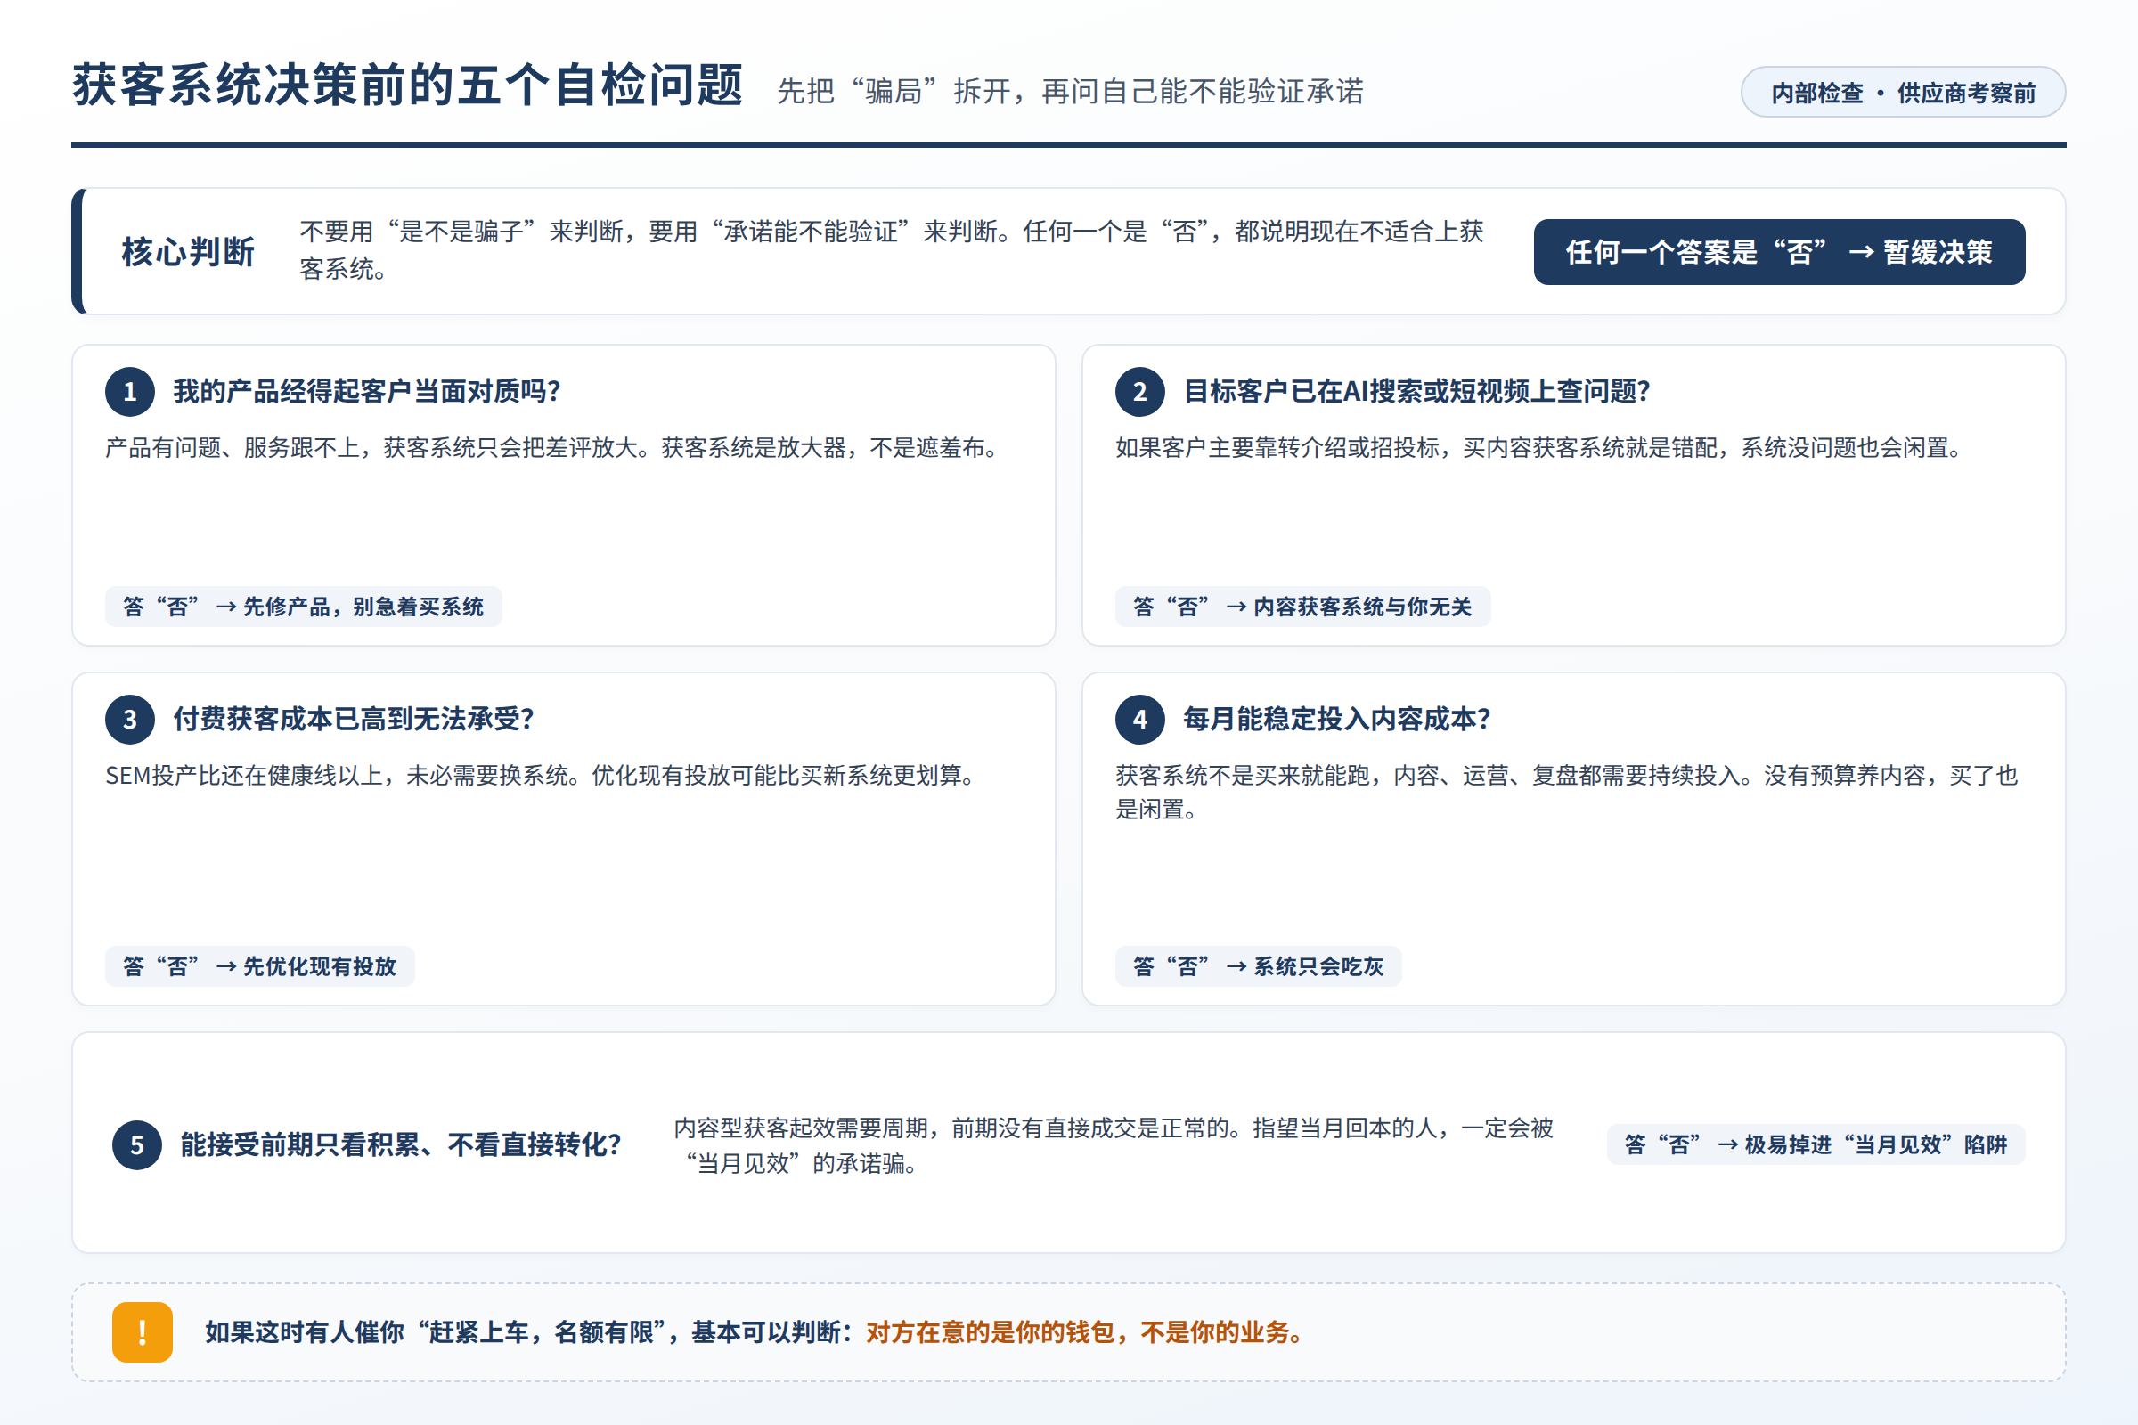Click the 系统只会吃灰 tag

pos(1258,966)
